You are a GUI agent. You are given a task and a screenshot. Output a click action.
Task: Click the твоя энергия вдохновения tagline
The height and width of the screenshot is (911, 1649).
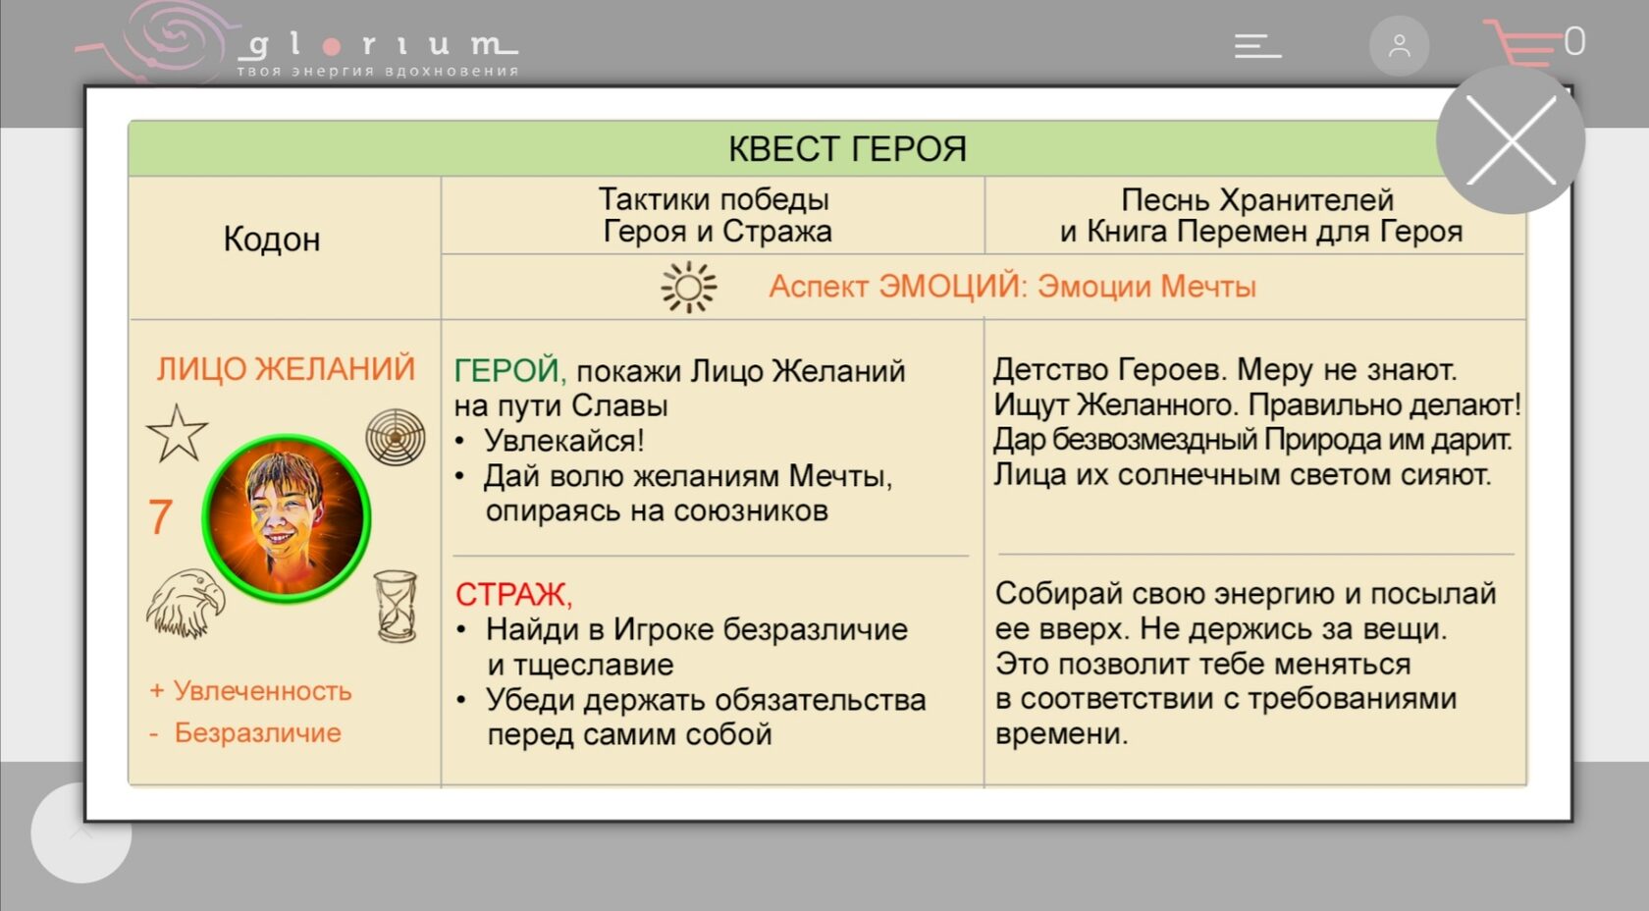tap(378, 71)
